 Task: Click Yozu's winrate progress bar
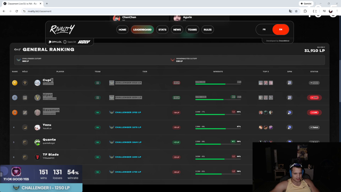click(218, 129)
